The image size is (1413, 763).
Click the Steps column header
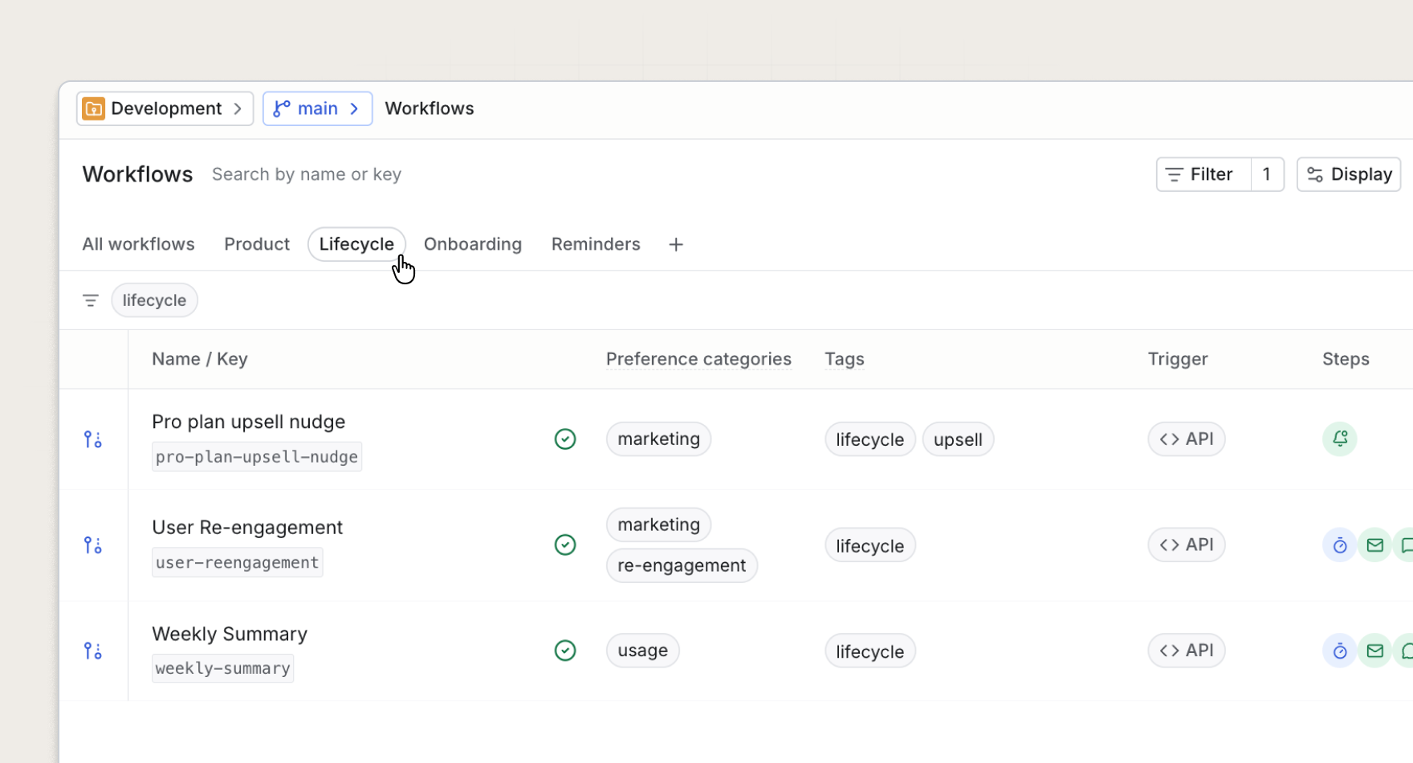tap(1346, 359)
